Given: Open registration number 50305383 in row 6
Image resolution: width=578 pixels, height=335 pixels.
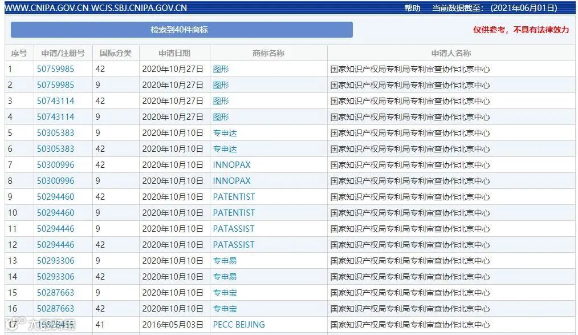Looking at the screenshot, I should 55,149.
